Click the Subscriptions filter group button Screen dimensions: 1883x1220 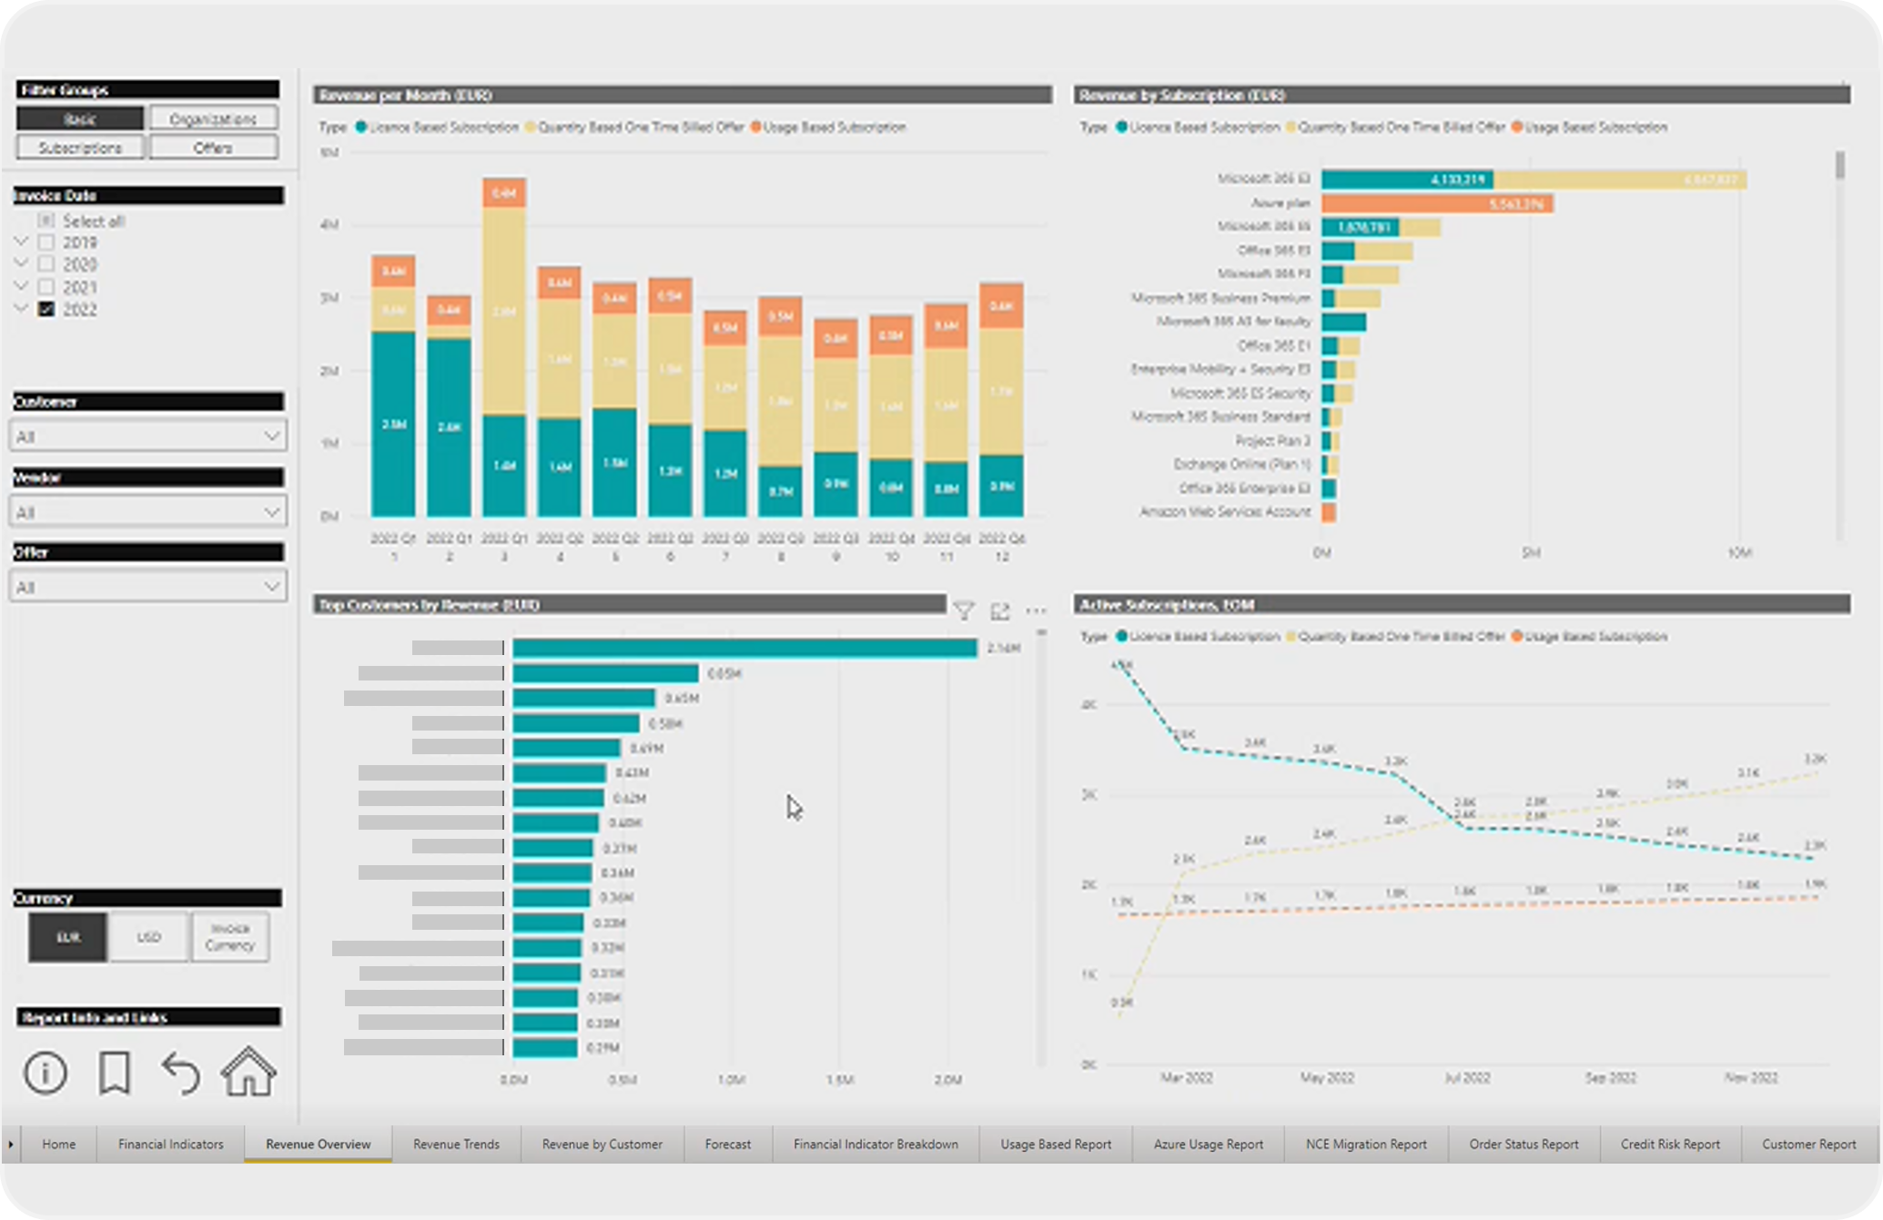[x=80, y=147]
